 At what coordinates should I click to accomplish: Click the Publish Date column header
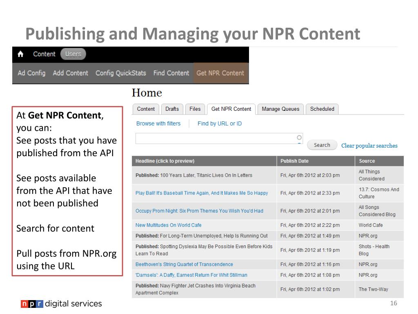pyautogui.click(x=316, y=161)
